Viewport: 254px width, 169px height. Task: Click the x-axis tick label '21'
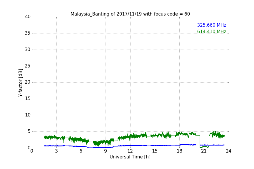(204, 151)
